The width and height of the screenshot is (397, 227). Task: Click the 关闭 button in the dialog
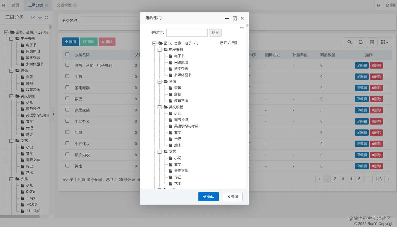232,197
